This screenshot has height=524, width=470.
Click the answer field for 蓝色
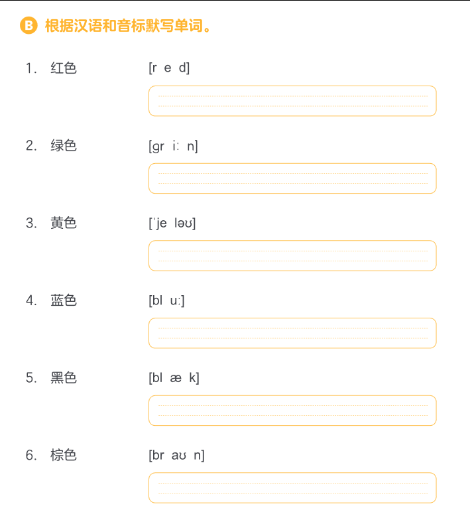point(292,333)
